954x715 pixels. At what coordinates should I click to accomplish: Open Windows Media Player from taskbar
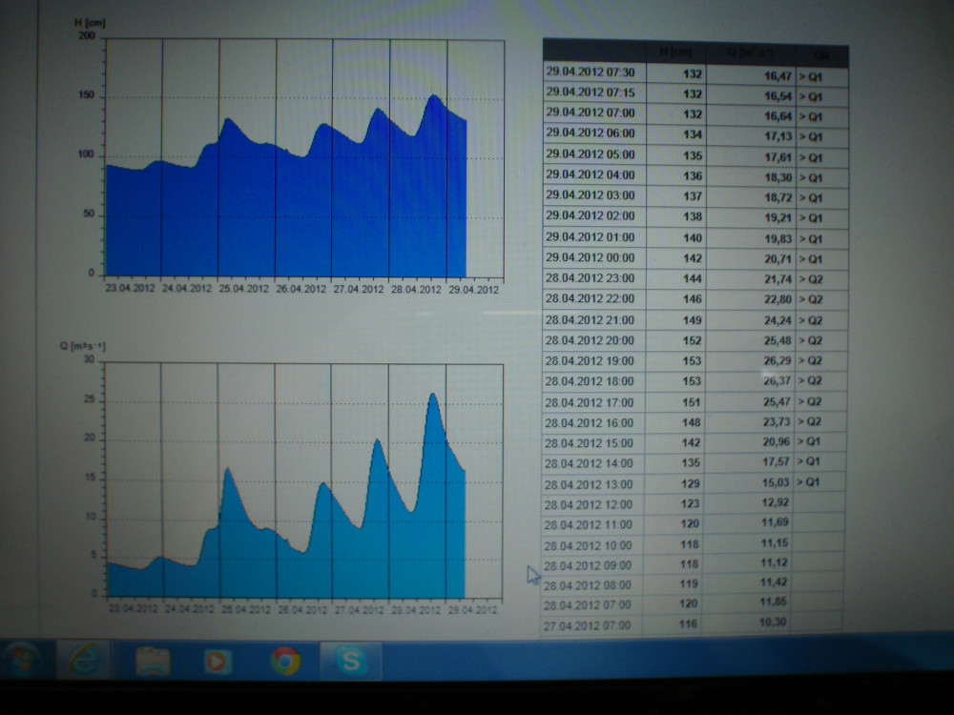tap(218, 660)
